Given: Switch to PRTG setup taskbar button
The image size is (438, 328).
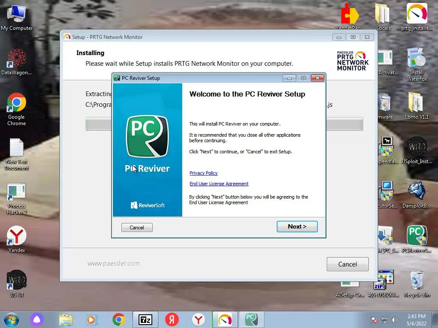Looking at the screenshot, I should (225, 319).
